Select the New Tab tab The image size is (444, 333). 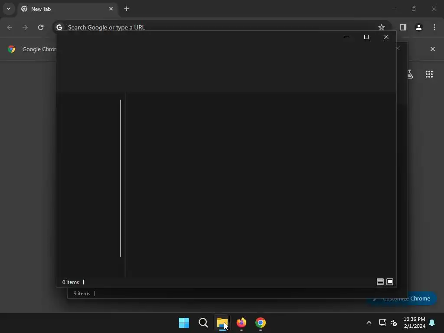67,9
